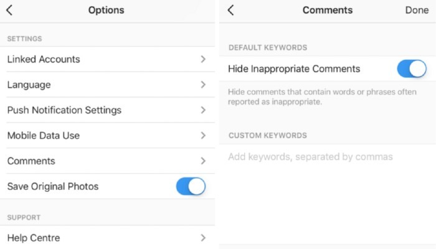Tap the chevron beside Push Notification Settings
The image size is (436, 249).
click(x=203, y=110)
